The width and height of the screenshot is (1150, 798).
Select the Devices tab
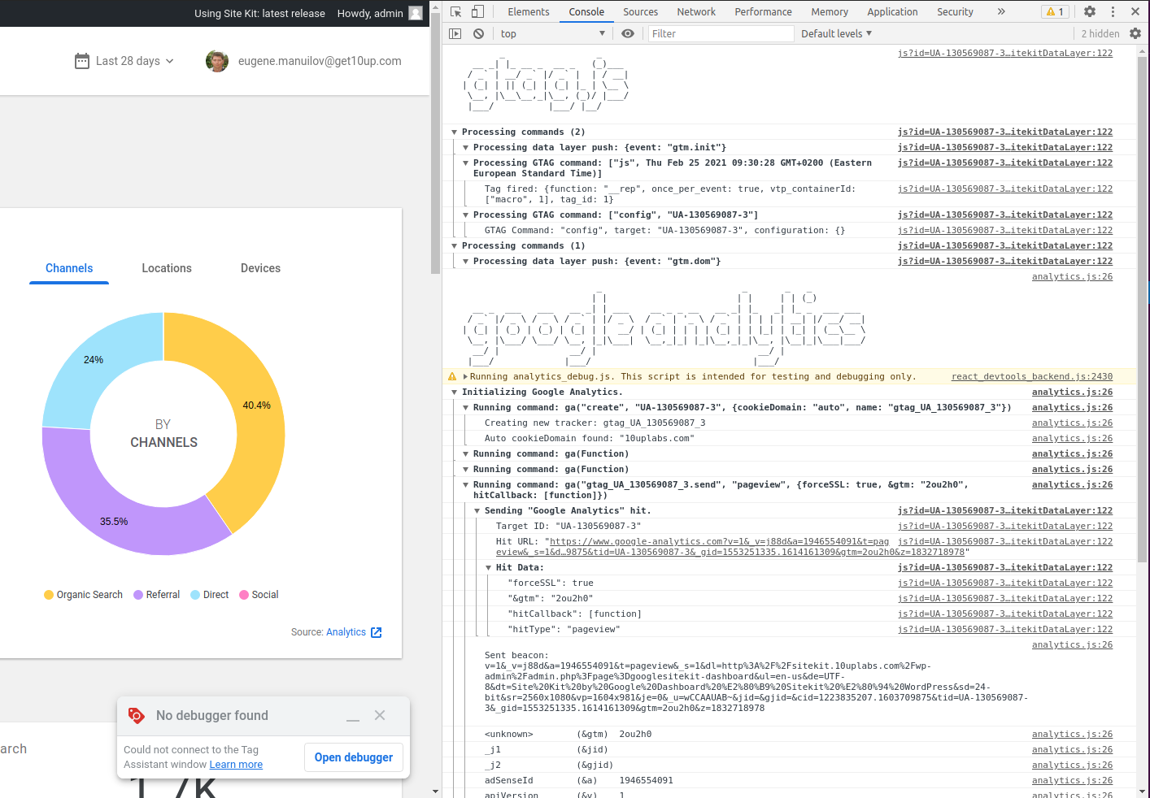point(260,268)
